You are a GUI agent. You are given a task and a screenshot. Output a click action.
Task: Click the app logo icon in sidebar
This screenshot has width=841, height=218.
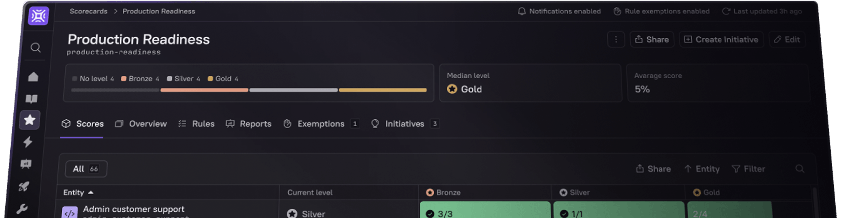tap(38, 16)
